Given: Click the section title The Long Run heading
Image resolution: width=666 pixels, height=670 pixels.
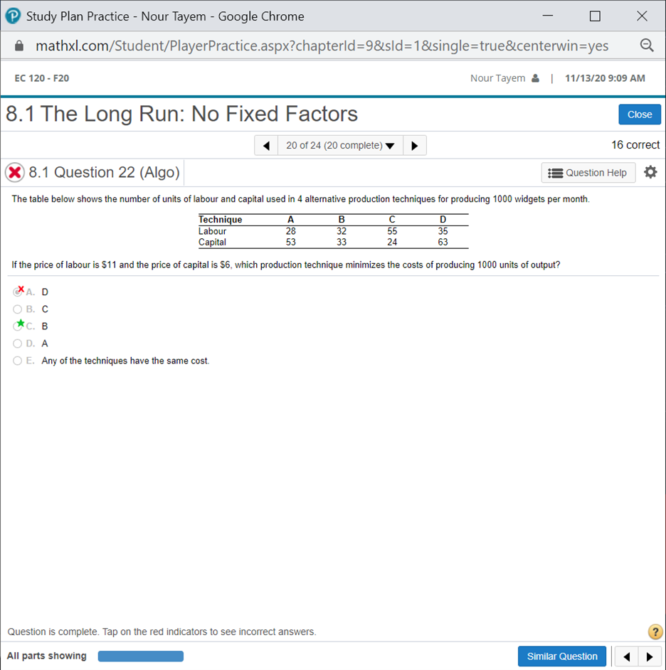Looking at the screenshot, I should click(x=181, y=114).
